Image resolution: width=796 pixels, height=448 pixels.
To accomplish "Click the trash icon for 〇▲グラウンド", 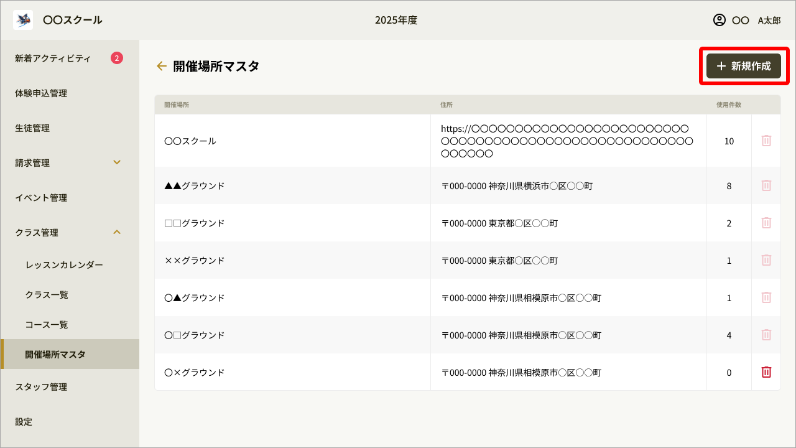I will tap(766, 297).
